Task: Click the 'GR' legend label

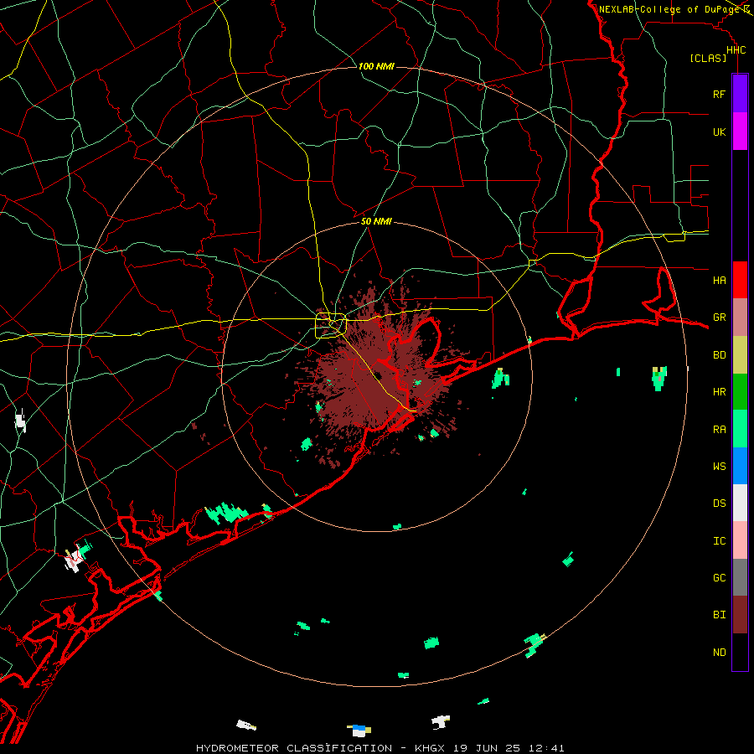Action: coord(720,318)
